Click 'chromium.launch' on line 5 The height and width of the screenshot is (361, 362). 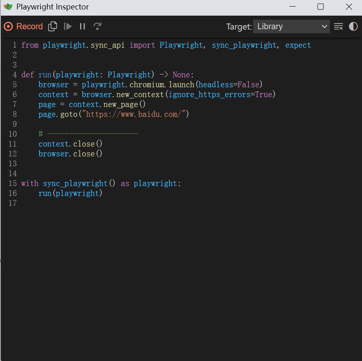point(162,85)
